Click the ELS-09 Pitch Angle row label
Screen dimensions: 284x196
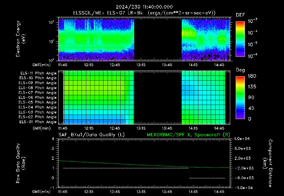pos(38,83)
